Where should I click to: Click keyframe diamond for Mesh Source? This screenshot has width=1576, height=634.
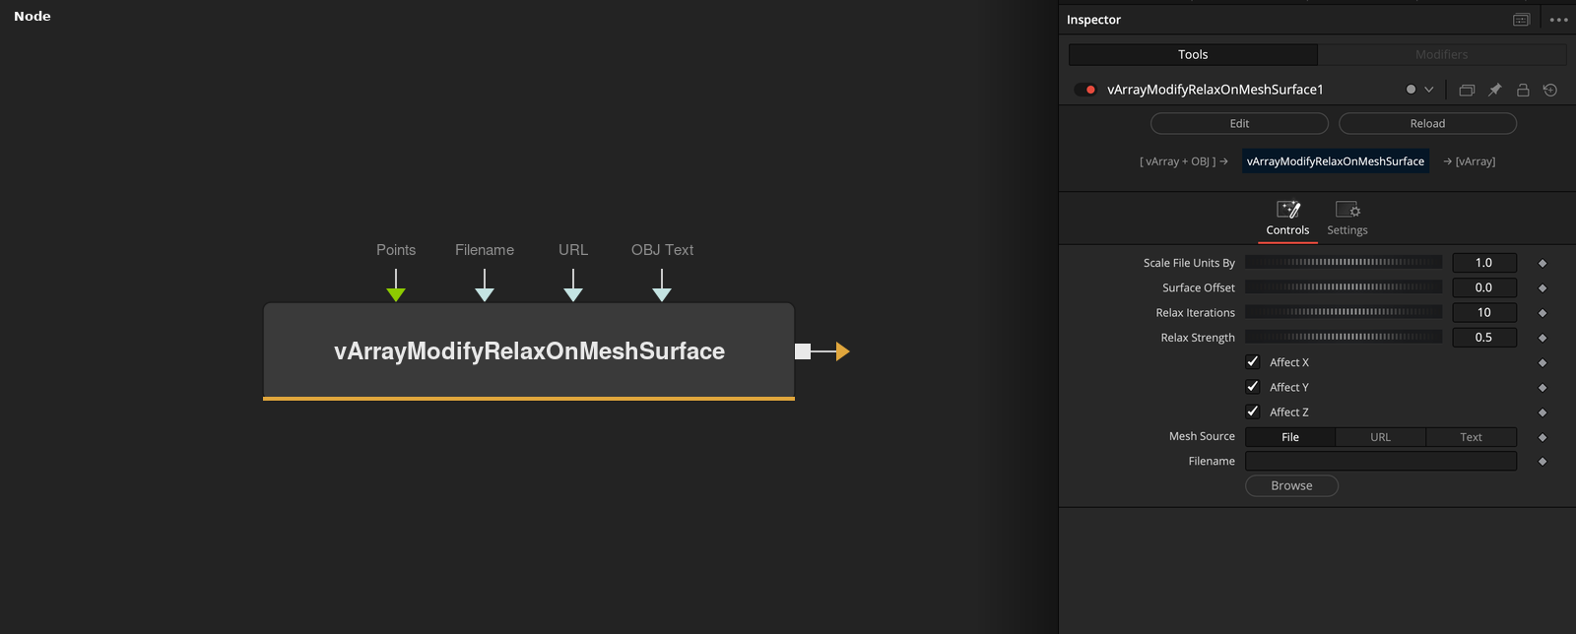(x=1543, y=437)
